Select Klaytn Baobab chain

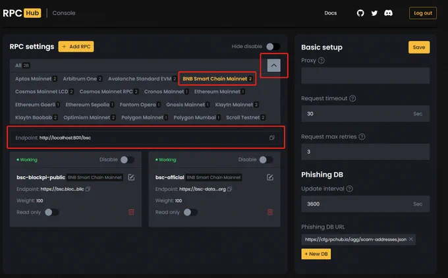[x=36, y=117]
